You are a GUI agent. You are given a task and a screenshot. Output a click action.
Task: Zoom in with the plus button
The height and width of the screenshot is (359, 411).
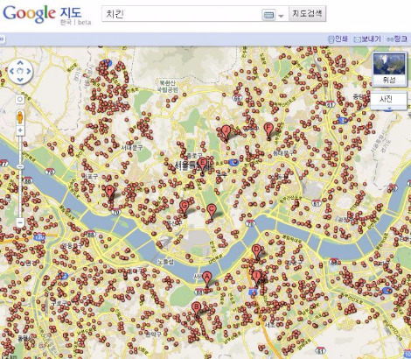pyautogui.click(x=20, y=130)
